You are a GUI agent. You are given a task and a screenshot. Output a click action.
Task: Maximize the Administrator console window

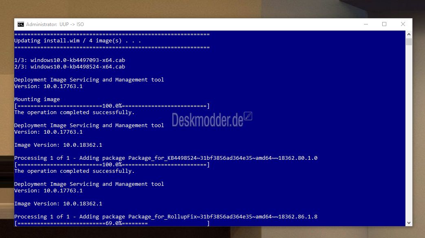tap(384, 24)
